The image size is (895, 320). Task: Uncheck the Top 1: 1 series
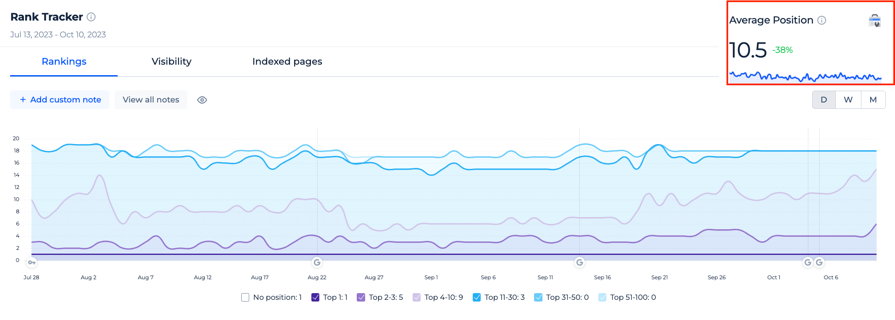(x=316, y=297)
